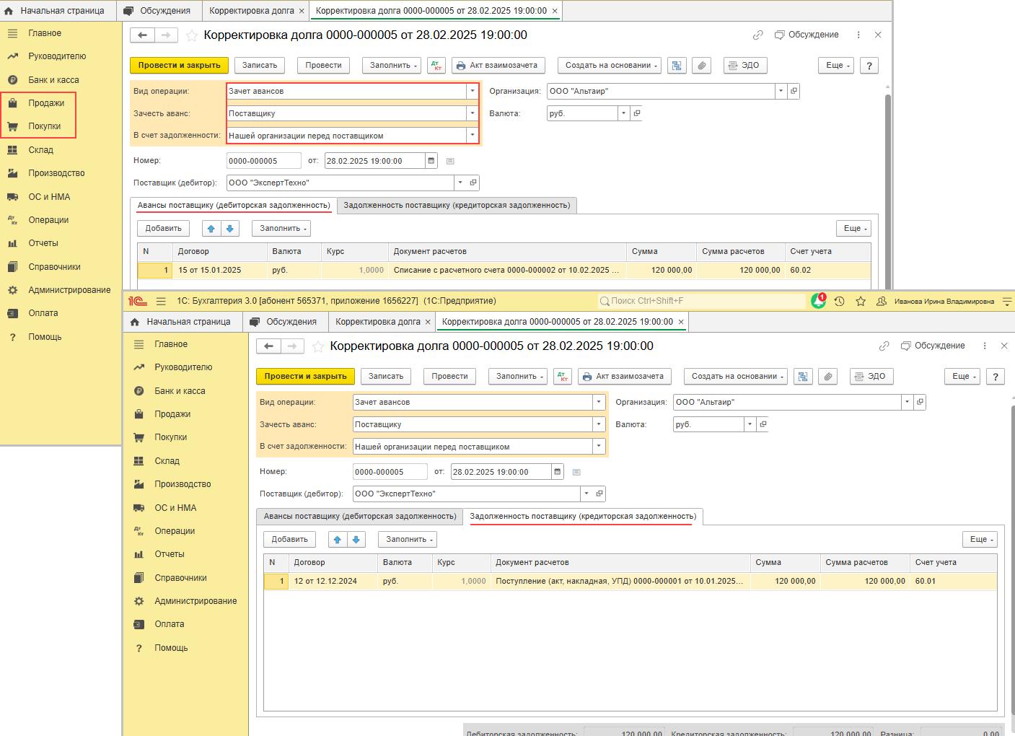Open the Дт/Кт postings icon in upper window
Image resolution: width=1015 pixels, height=736 pixels.
436,66
